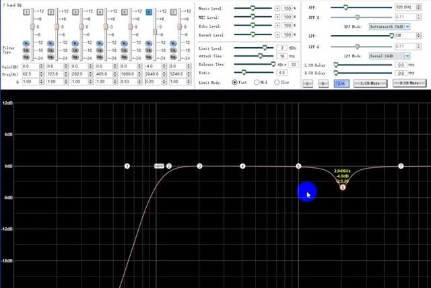This screenshot has width=431, height=288.
Task: Click band 6 gain stepper arrows
Action: tap(164, 66)
